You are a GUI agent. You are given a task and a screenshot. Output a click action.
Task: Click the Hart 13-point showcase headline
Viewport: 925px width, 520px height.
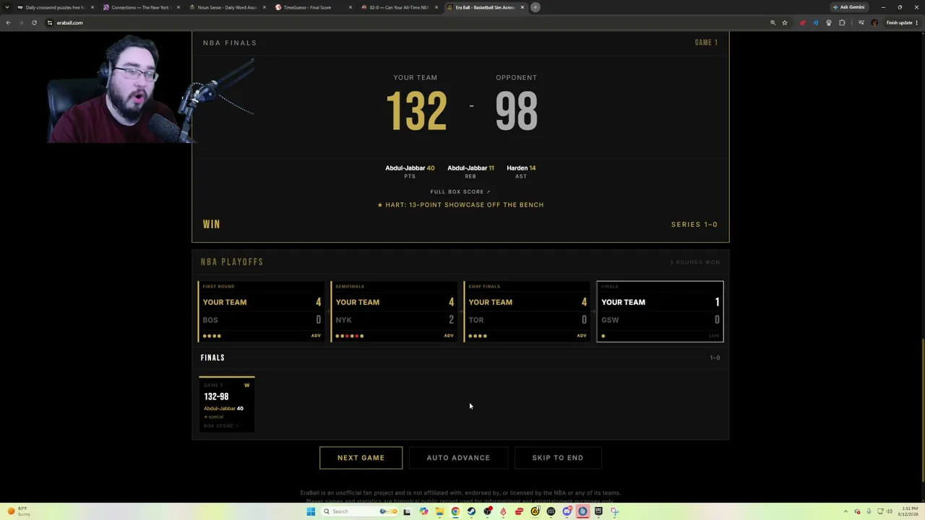click(x=460, y=205)
